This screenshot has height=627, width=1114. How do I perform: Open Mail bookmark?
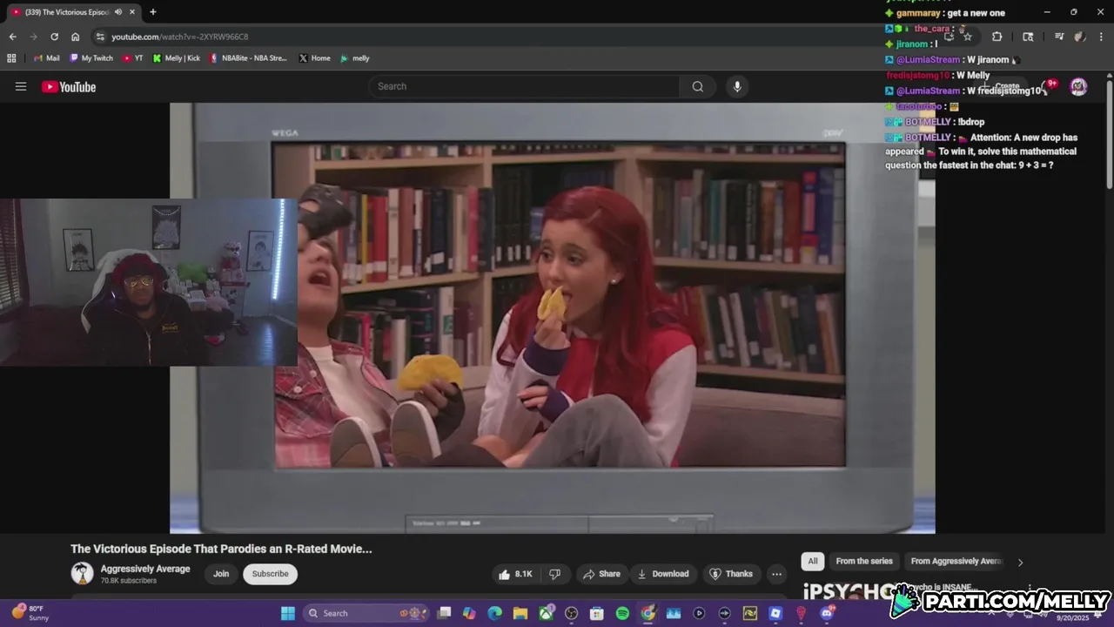pos(46,58)
